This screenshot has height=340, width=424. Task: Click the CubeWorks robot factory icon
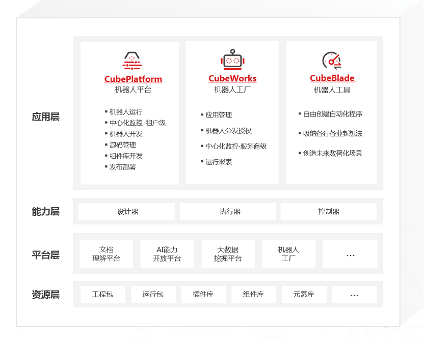(x=232, y=60)
